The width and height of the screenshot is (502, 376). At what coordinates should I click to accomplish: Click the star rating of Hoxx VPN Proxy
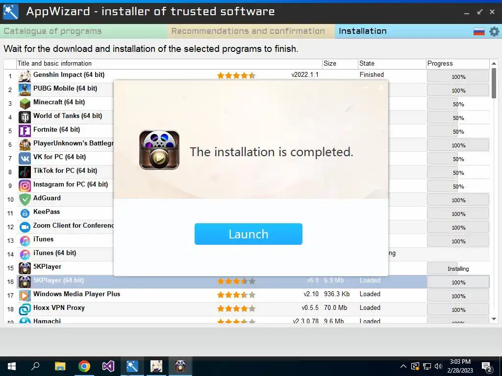point(236,309)
